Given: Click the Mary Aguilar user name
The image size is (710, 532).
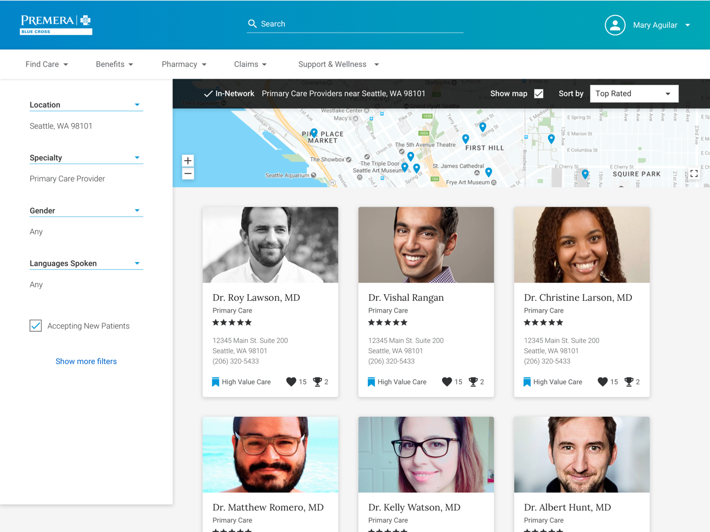Looking at the screenshot, I should (x=655, y=25).
